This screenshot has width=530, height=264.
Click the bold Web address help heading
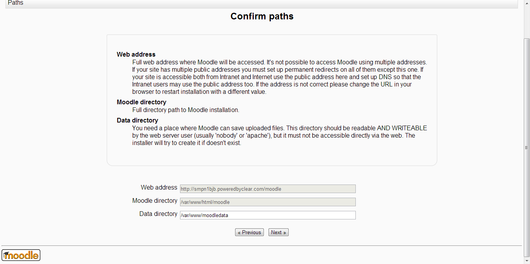coord(136,55)
